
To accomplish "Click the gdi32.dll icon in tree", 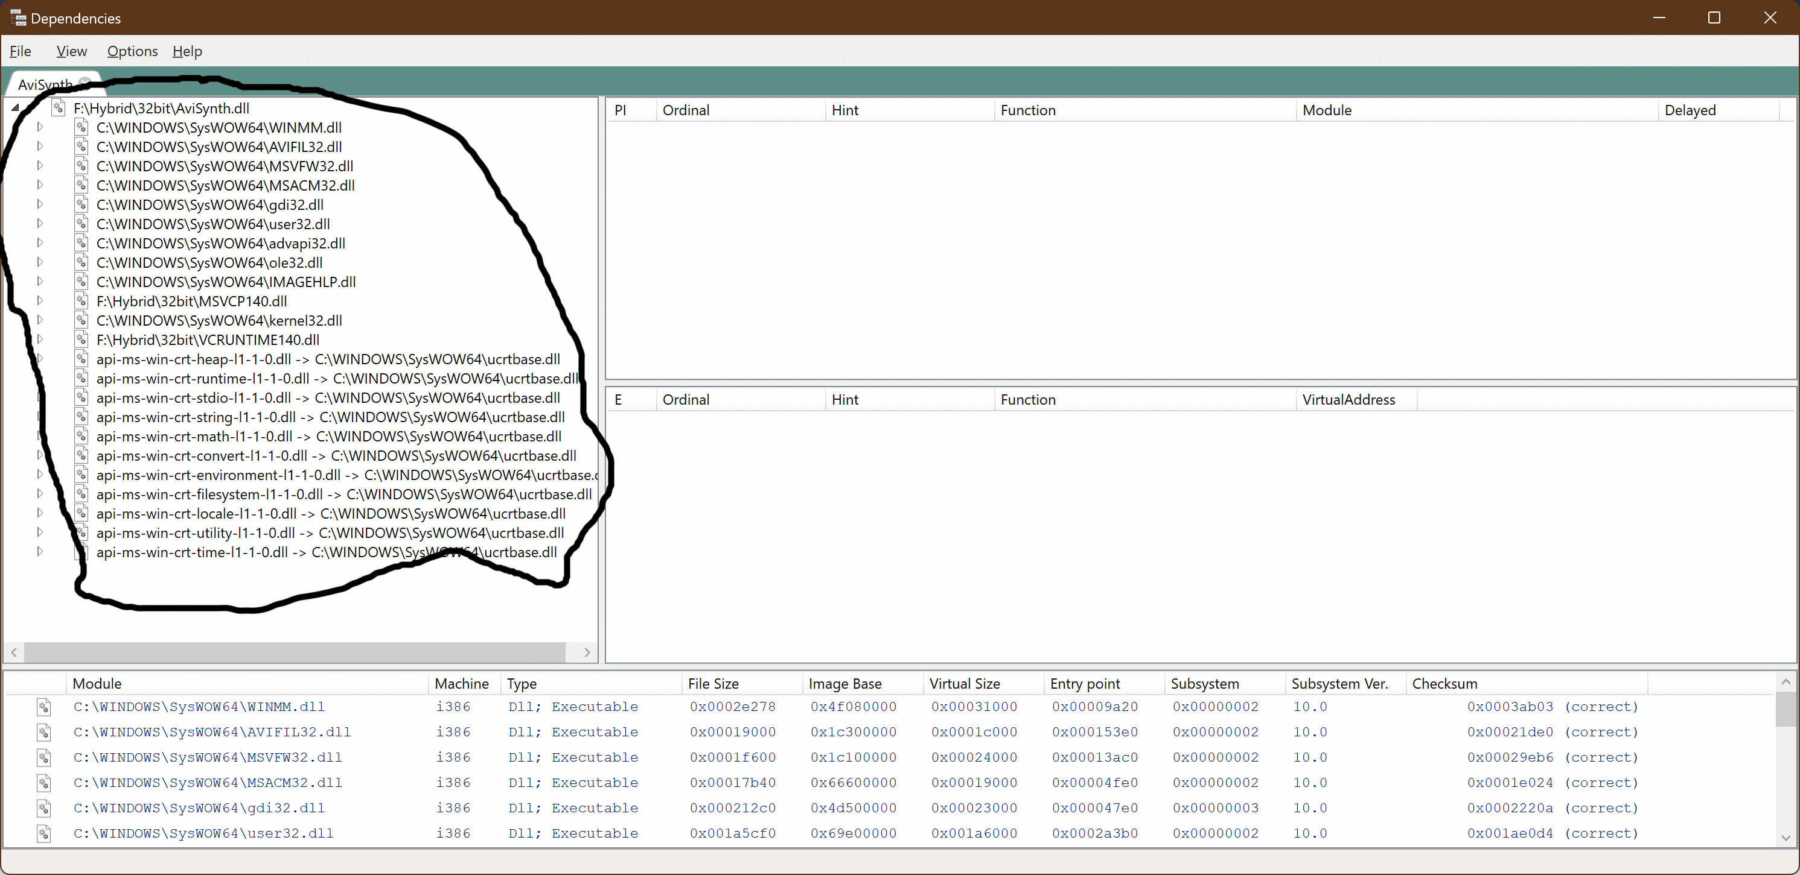I will tap(81, 204).
